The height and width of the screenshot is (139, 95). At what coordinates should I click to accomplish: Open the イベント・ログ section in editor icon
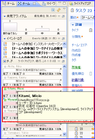(63, 38)
